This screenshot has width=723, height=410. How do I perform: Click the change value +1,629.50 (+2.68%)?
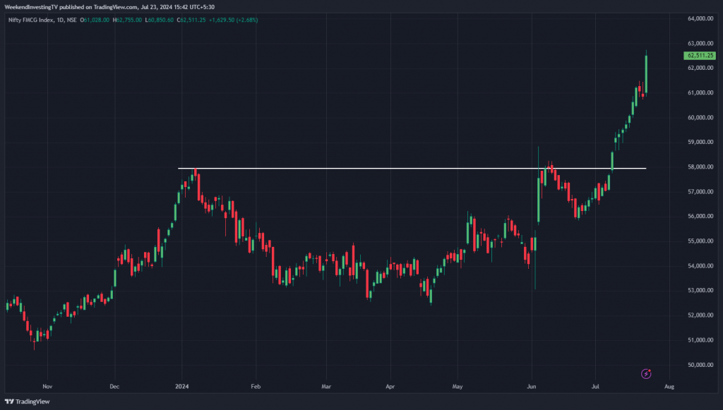point(233,20)
